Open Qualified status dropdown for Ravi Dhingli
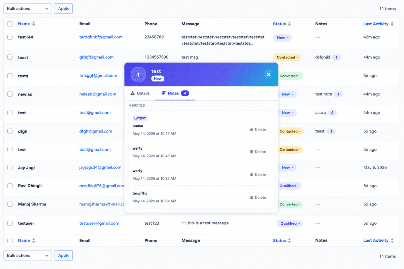 (x=289, y=186)
